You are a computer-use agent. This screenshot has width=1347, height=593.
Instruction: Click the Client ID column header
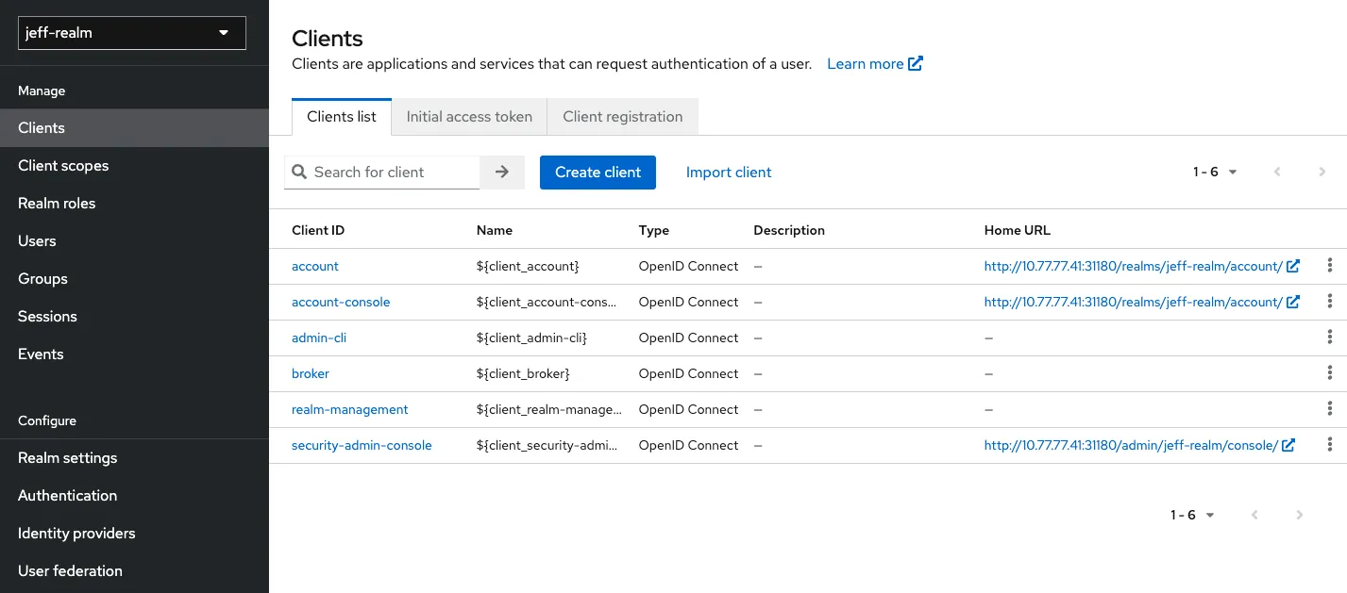tap(318, 230)
